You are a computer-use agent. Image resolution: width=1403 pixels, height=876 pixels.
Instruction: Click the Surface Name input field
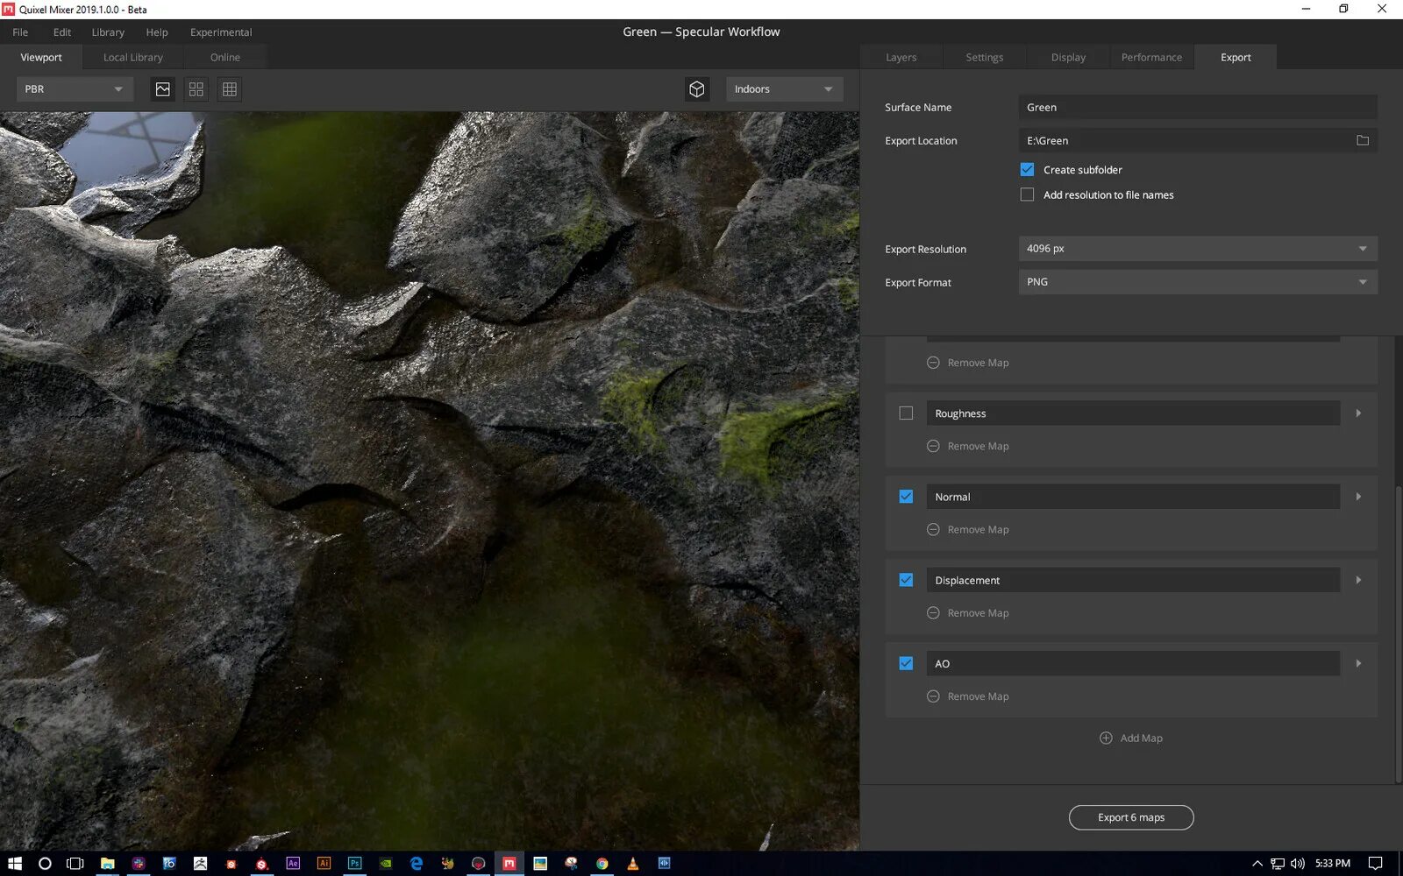pos(1197,108)
